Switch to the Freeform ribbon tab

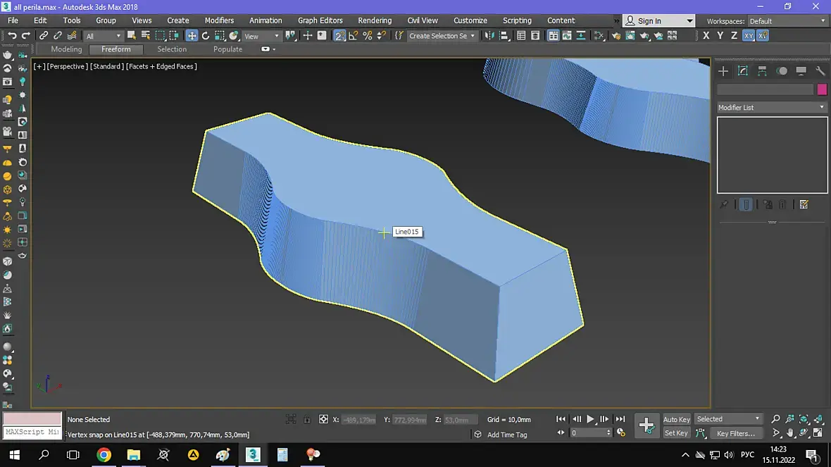tap(116, 49)
